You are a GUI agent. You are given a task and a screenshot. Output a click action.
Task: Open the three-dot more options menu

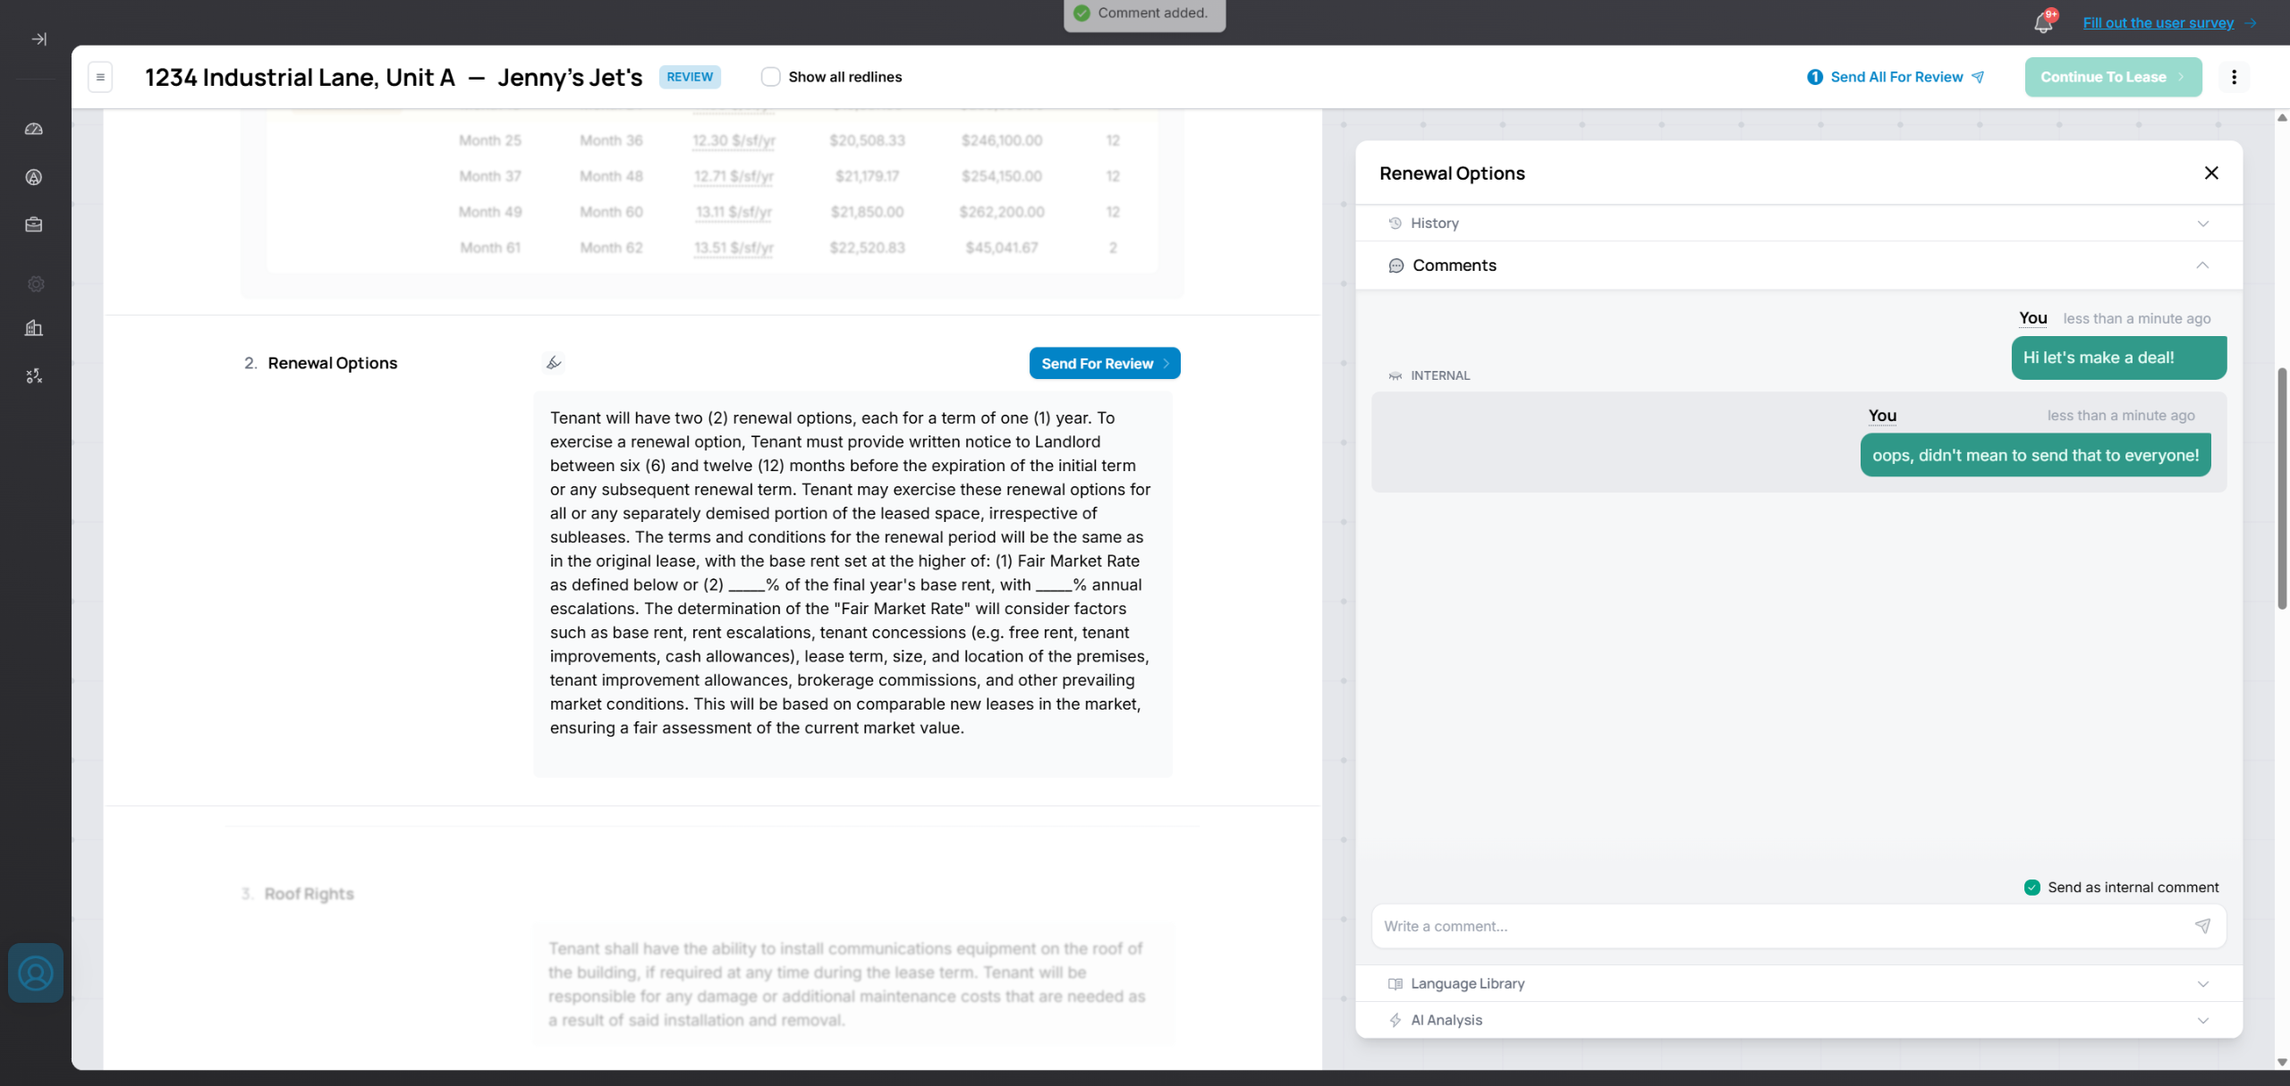(2234, 77)
